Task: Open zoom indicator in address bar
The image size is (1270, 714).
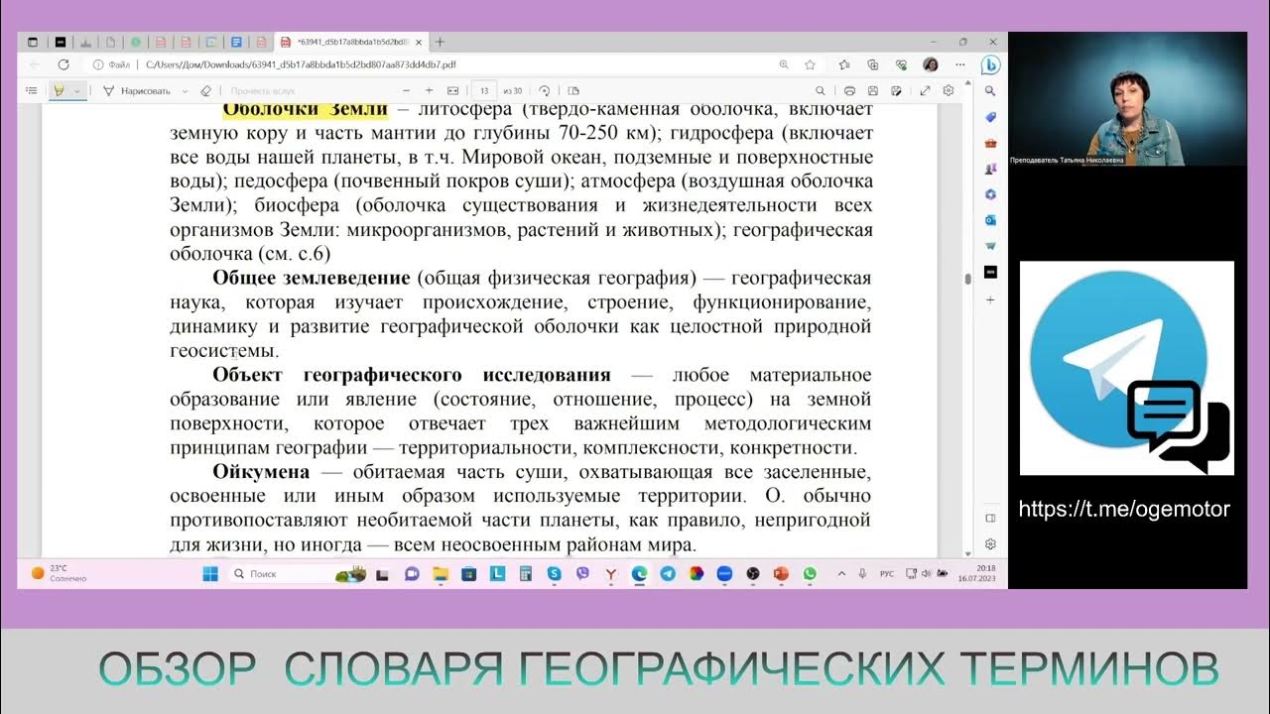Action: point(784,64)
